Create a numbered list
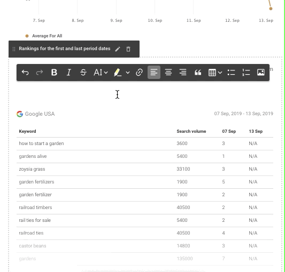This screenshot has width=285, height=272. click(246, 73)
